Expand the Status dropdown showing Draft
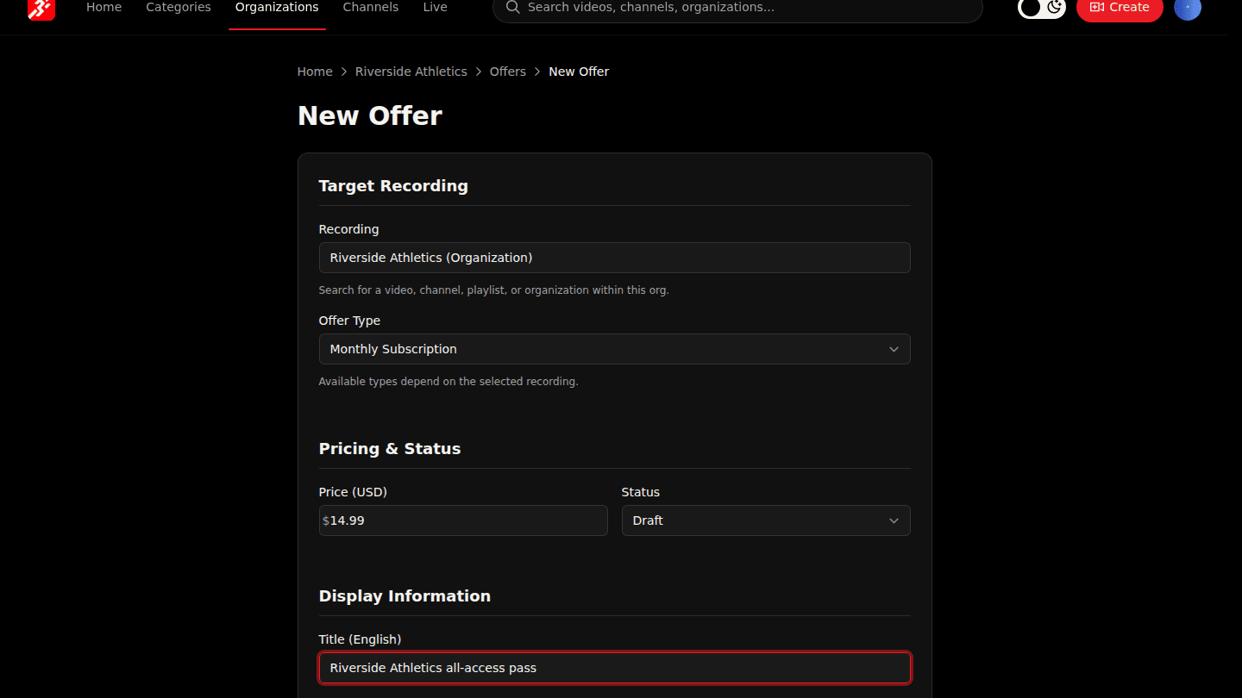This screenshot has width=1242, height=698. [766, 520]
